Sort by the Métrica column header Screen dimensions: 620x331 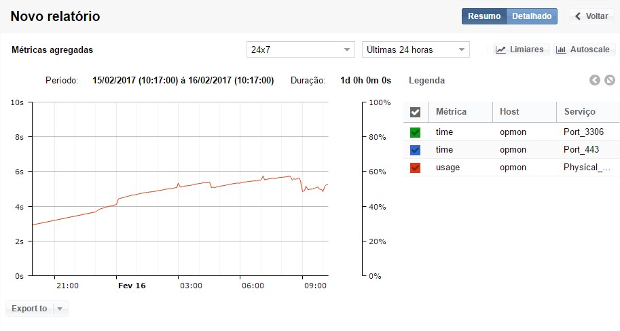(450, 112)
